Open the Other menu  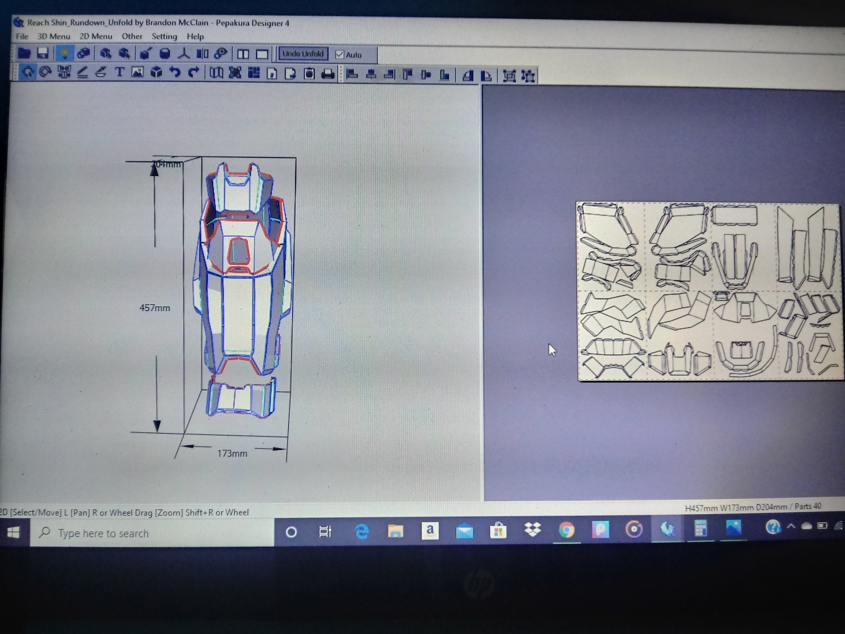[132, 36]
